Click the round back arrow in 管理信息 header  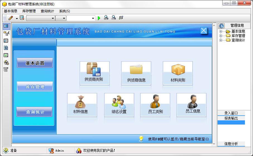coord(221,26)
